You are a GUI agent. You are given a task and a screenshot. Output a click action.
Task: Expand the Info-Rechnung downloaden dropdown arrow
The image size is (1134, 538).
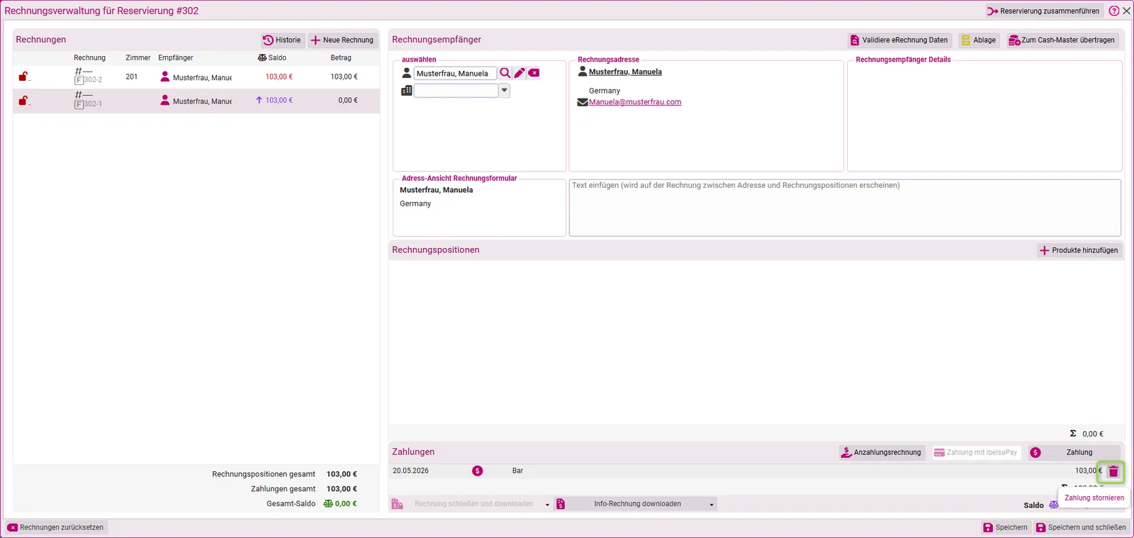pos(712,504)
